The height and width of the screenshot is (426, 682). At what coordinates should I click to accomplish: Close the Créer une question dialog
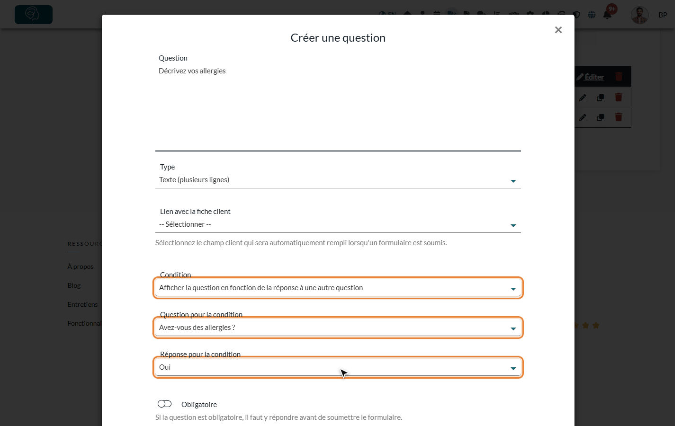pos(558,30)
